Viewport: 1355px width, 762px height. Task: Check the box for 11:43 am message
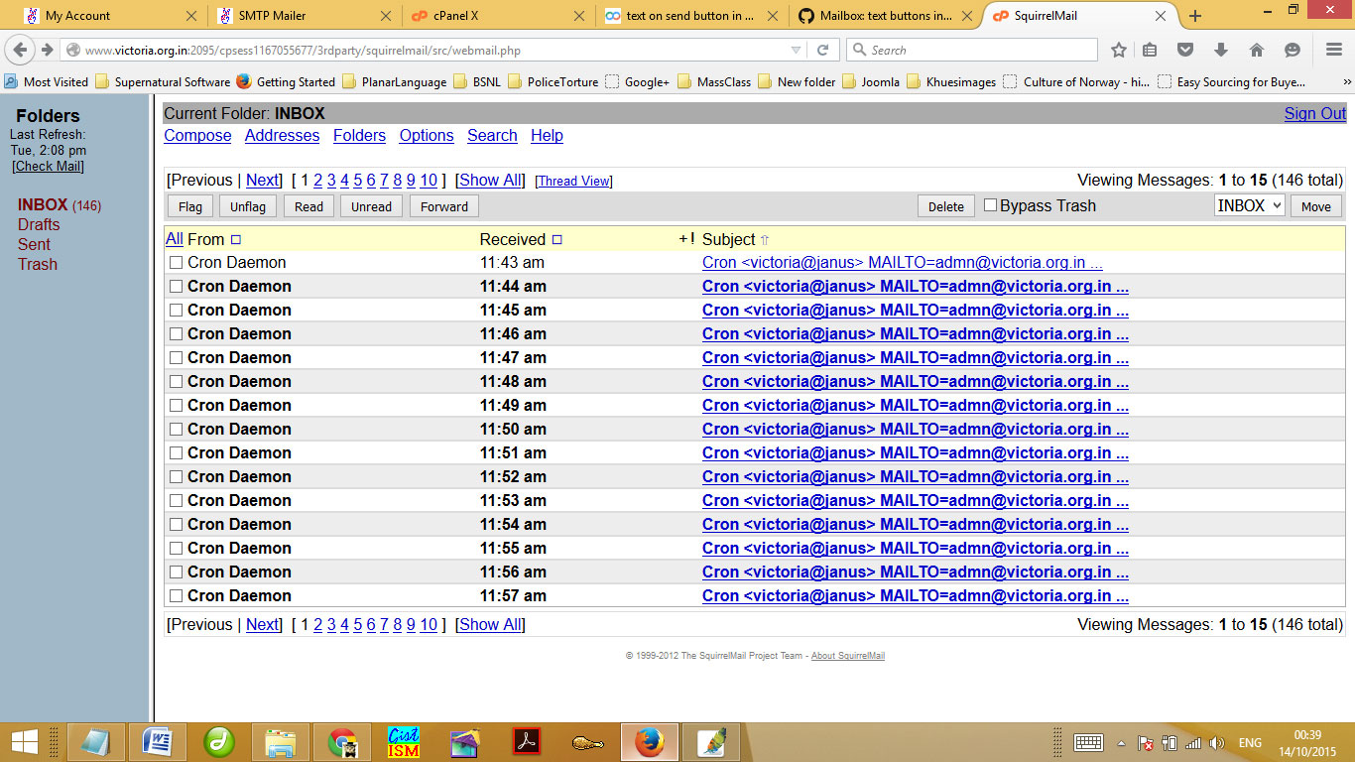pyautogui.click(x=176, y=263)
